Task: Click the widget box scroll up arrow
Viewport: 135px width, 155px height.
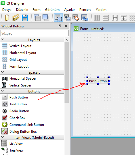Action: click(67, 40)
